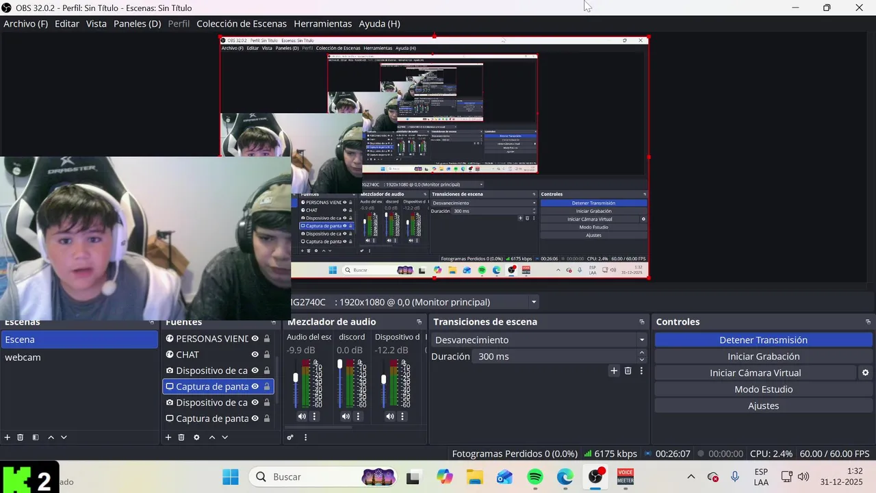Open File Explorer from the taskbar

(x=475, y=477)
